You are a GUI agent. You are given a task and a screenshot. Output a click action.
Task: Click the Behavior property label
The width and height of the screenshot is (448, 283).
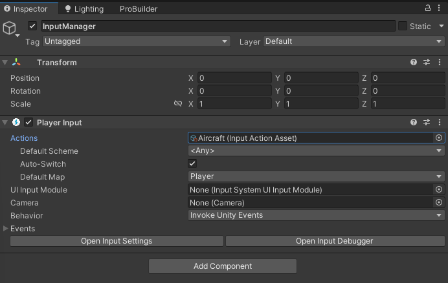tap(27, 215)
